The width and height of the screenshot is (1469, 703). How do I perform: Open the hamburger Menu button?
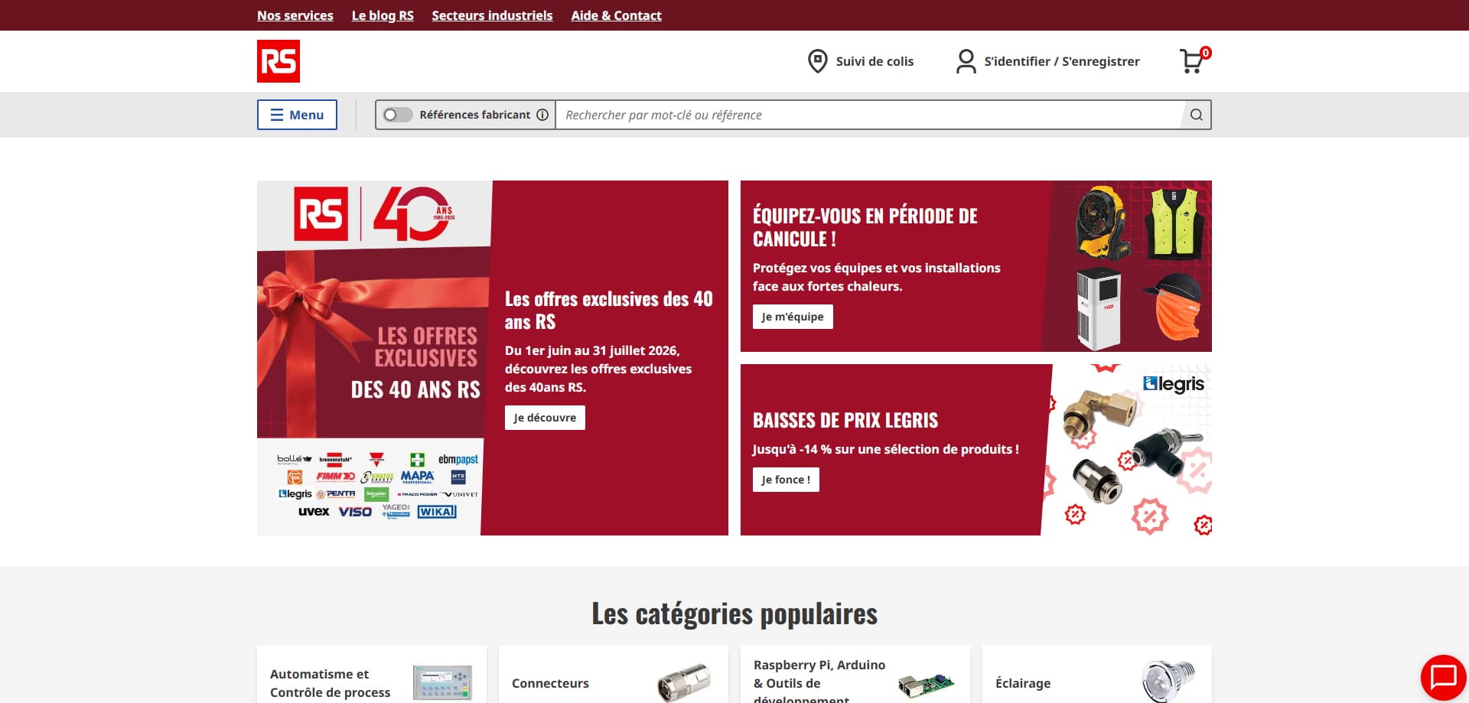tap(297, 115)
